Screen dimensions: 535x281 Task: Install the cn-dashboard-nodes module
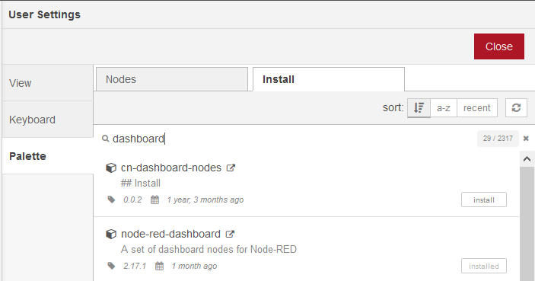pyautogui.click(x=484, y=200)
